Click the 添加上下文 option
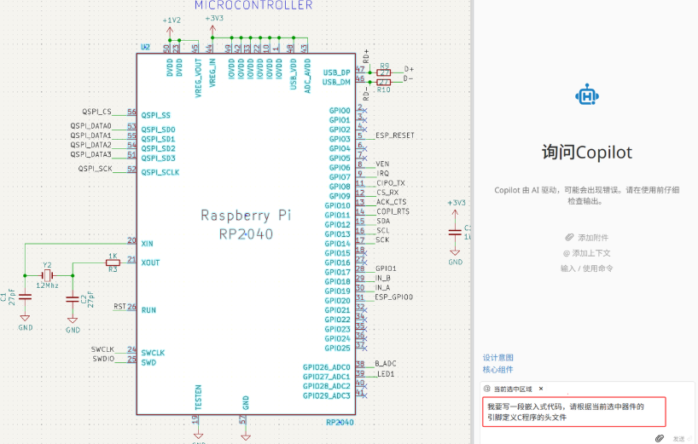 click(x=587, y=253)
